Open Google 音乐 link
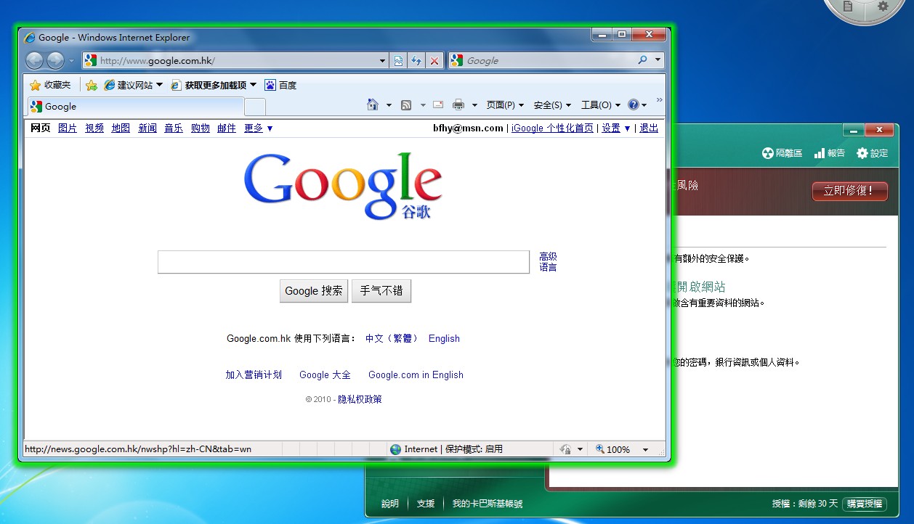The width and height of the screenshot is (914, 524). tap(174, 128)
